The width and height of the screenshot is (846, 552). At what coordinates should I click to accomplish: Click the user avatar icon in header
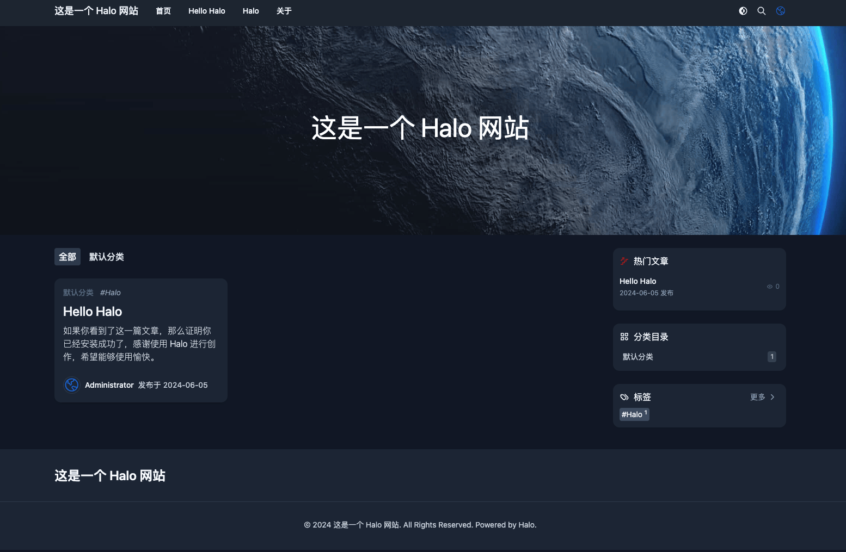[x=781, y=11]
